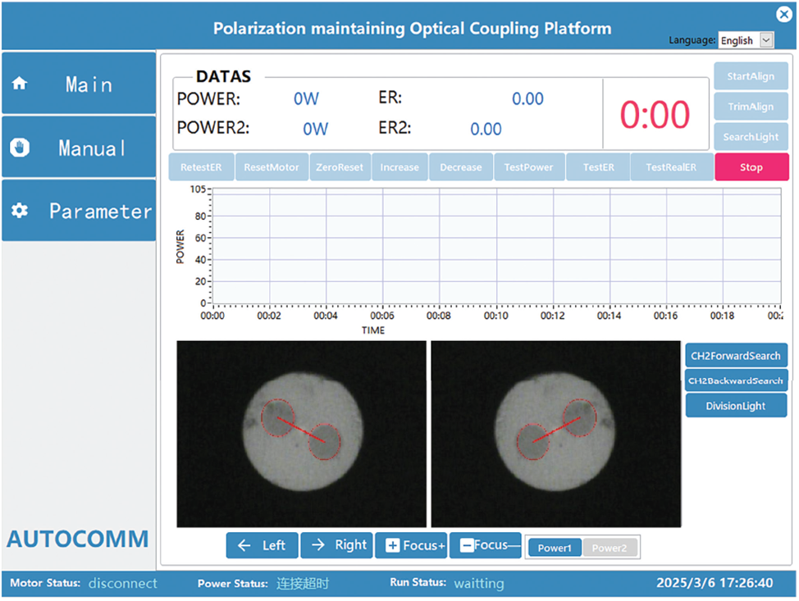Click the home icon beside Main
This screenshot has width=799, height=601.
point(20,84)
